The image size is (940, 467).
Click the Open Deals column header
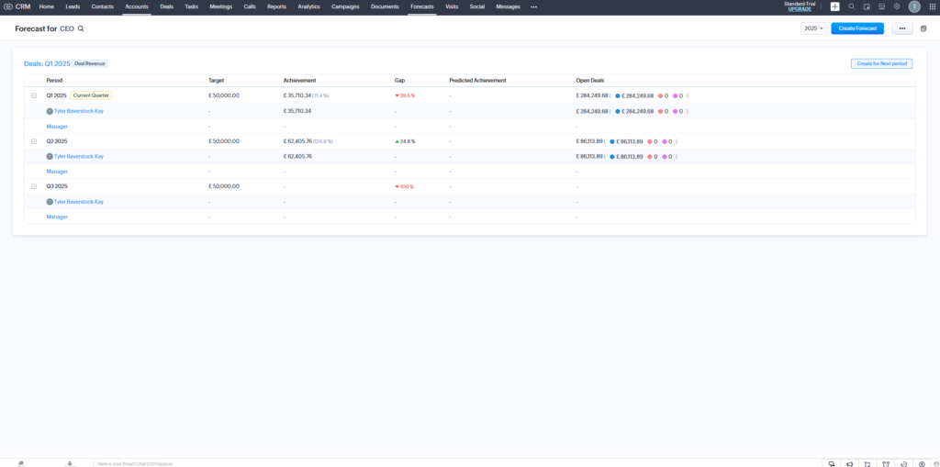pyautogui.click(x=590, y=81)
